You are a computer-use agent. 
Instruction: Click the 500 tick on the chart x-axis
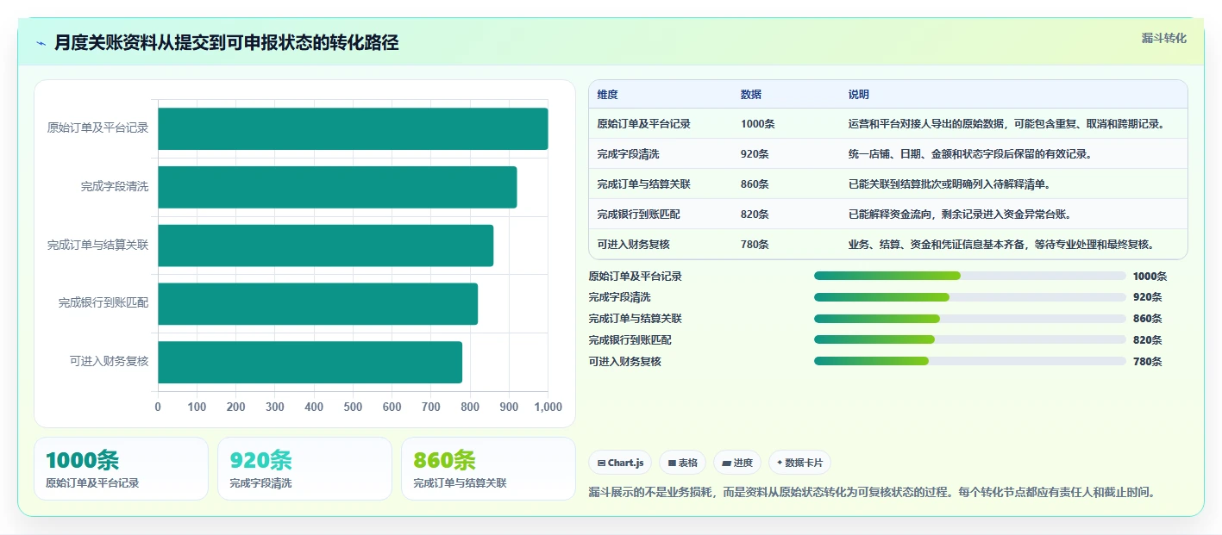(353, 407)
